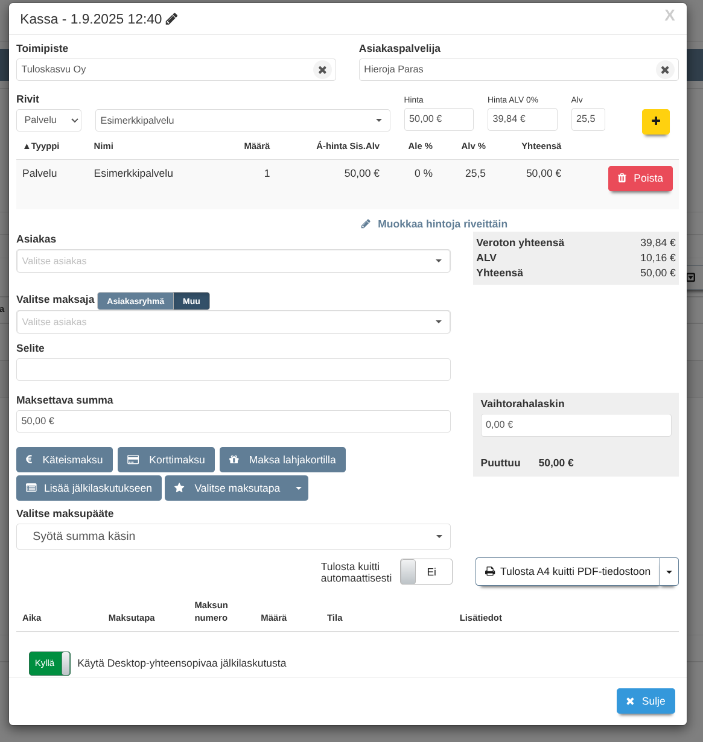Pay with cash using Käteismaksu

pos(64,460)
